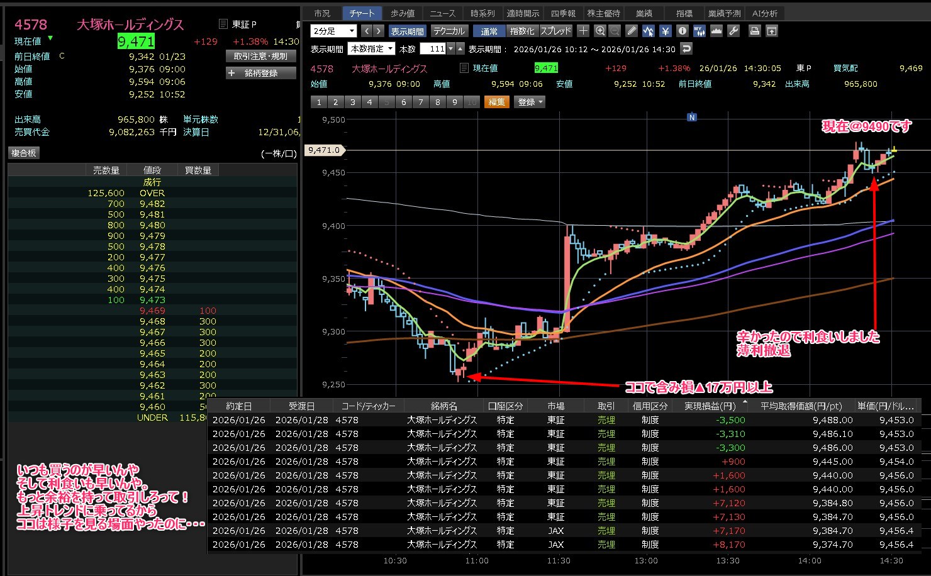Viewport: 931px width, 576px height.
Task: Open the 本数指定 display period dropdown
Action: pos(372,48)
